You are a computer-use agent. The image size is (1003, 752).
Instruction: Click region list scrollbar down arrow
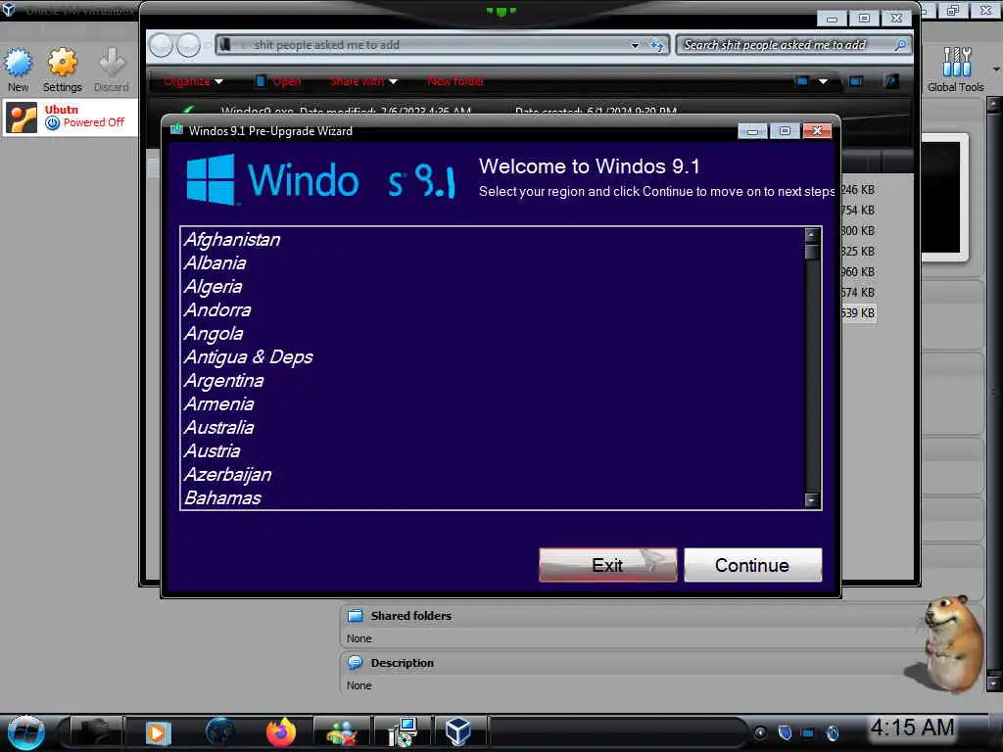point(812,500)
